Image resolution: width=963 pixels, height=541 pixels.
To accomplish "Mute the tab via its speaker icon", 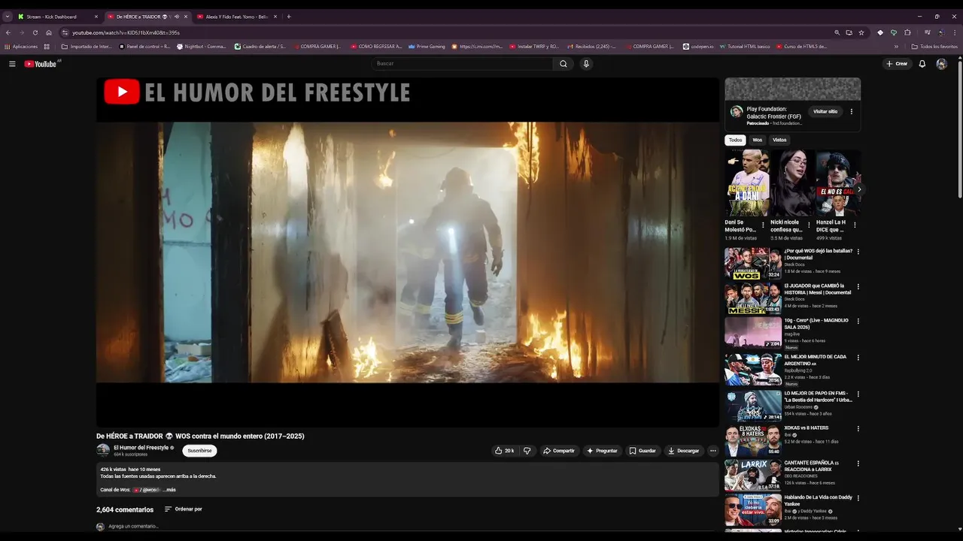I will click(x=176, y=17).
